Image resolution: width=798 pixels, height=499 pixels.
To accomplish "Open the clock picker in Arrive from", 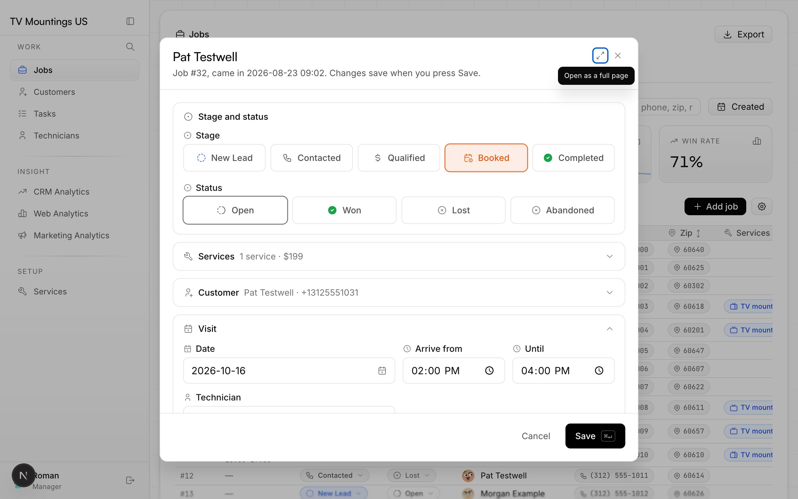I will 489,371.
